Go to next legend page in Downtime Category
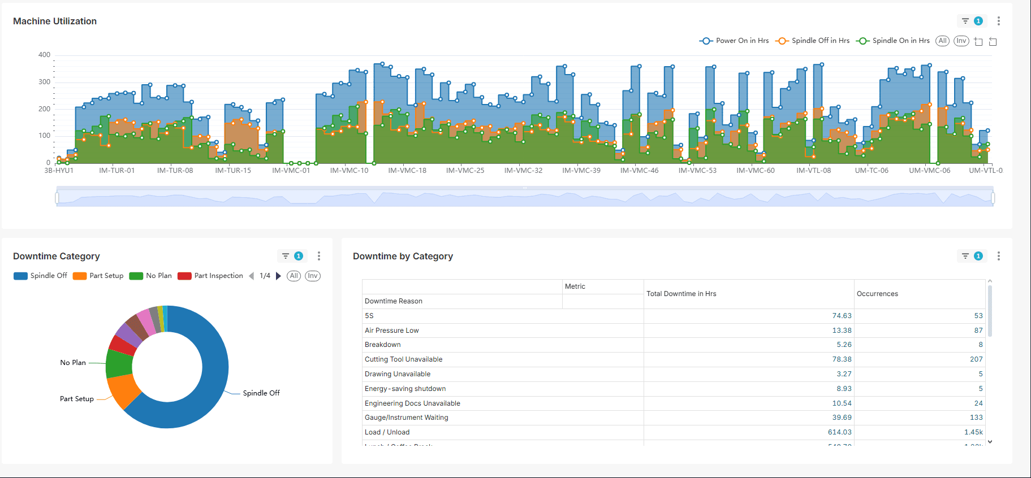This screenshot has height=478, width=1031. [x=278, y=276]
